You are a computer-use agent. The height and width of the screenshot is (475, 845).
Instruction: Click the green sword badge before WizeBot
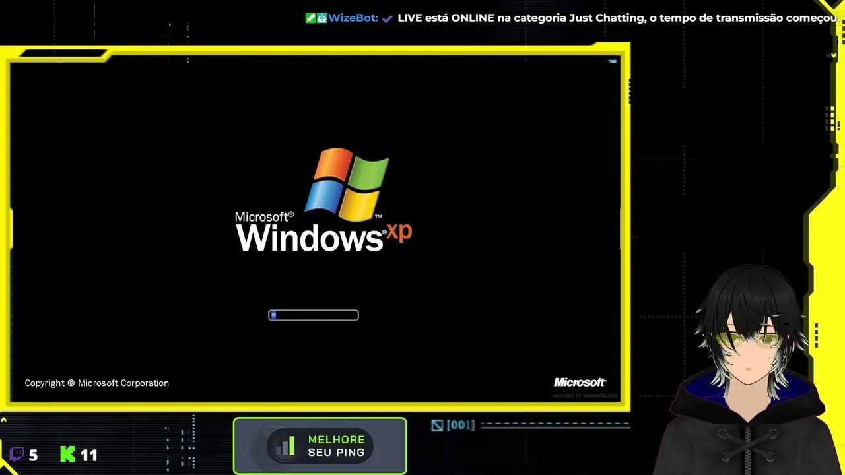click(310, 18)
